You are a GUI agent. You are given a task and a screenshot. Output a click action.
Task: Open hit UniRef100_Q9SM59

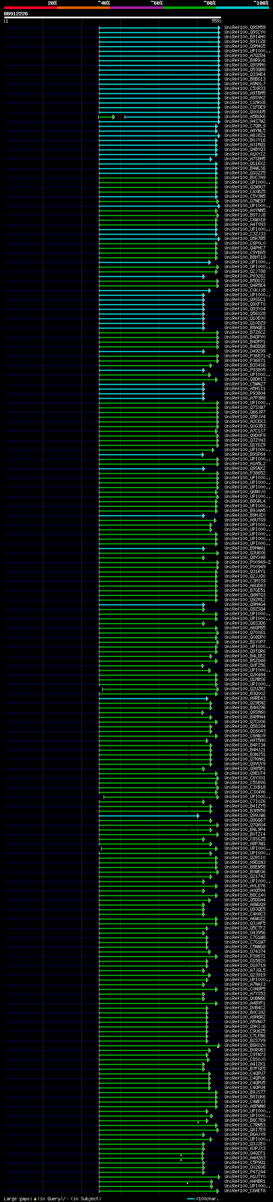[x=245, y=28]
